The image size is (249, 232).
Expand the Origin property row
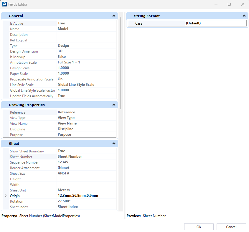[6, 196]
